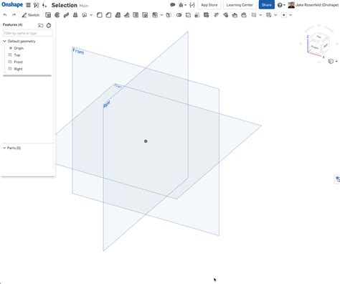This screenshot has width=340, height=284.
Task: Click the curly-brace checkmark icon
Action: pos(192,5)
